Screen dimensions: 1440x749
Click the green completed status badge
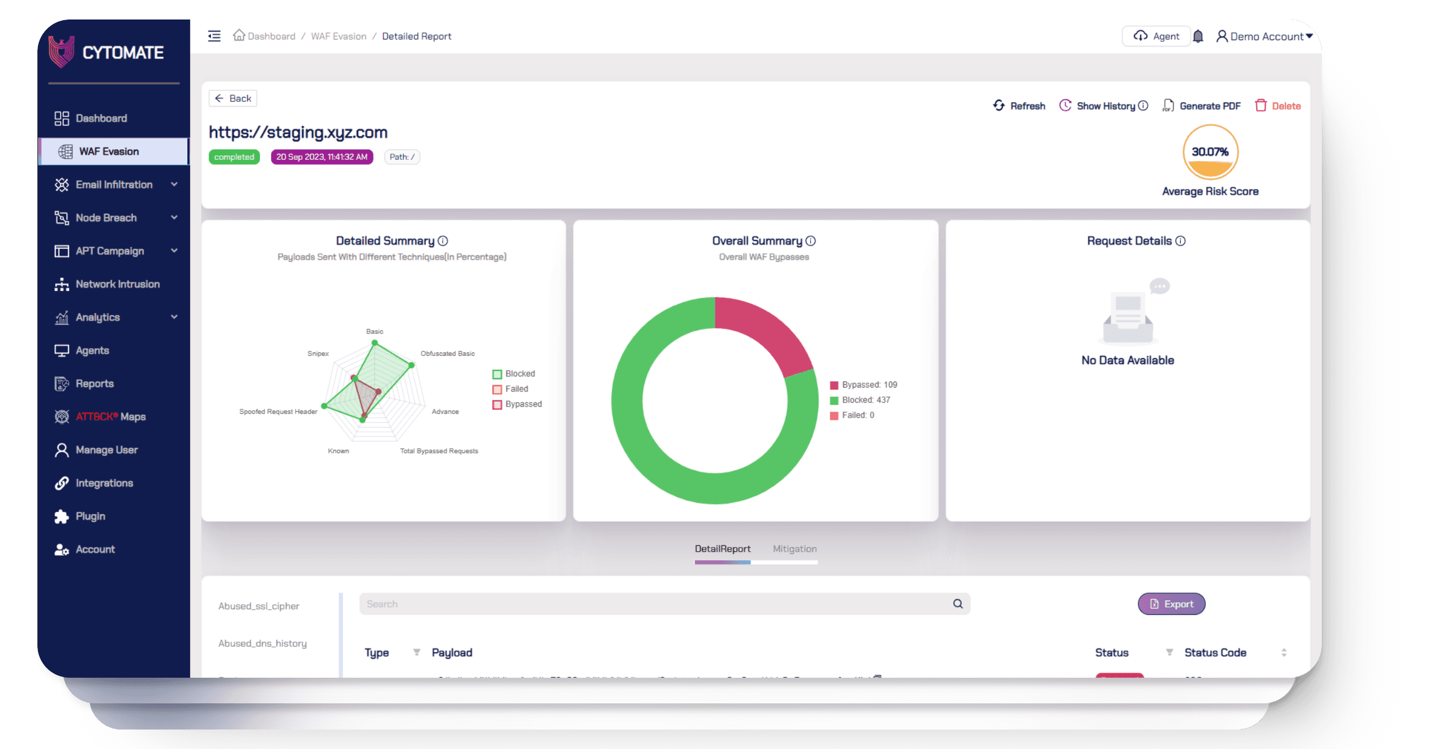[234, 157]
